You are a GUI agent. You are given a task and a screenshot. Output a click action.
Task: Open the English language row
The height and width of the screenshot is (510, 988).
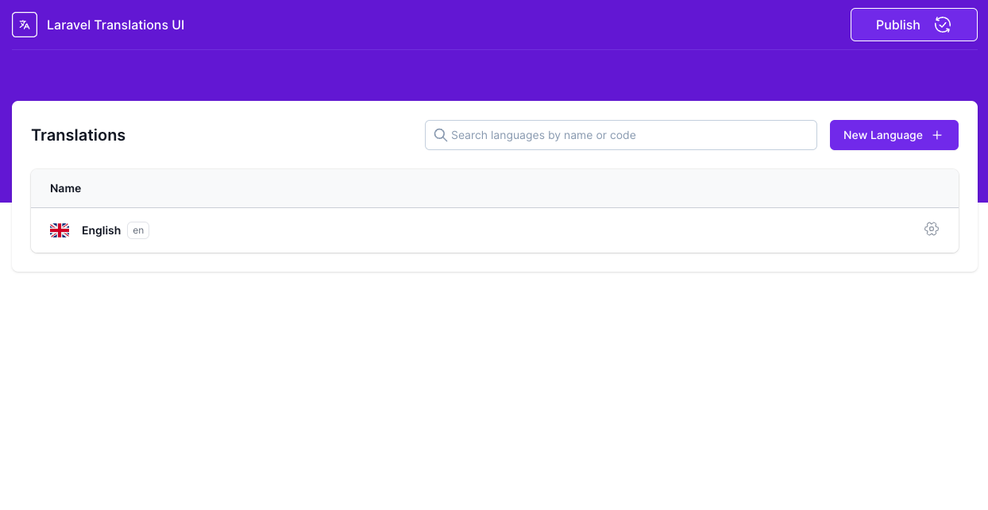click(494, 230)
